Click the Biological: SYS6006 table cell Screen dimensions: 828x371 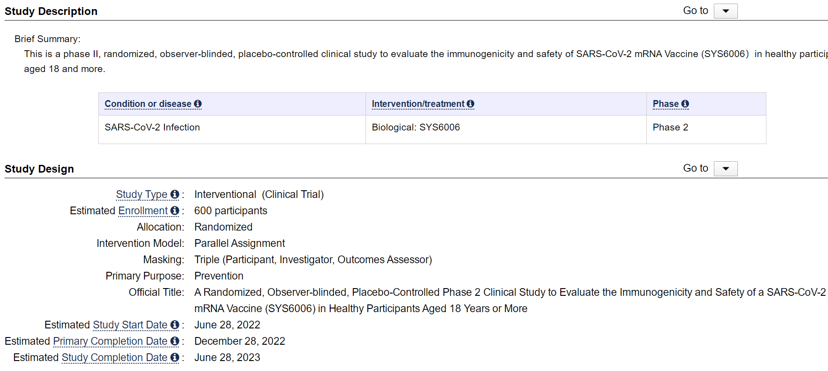(416, 127)
